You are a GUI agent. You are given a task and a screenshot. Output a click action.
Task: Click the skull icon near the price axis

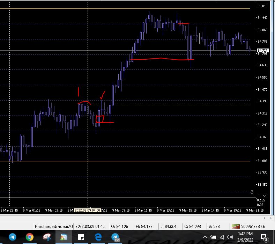point(252,192)
